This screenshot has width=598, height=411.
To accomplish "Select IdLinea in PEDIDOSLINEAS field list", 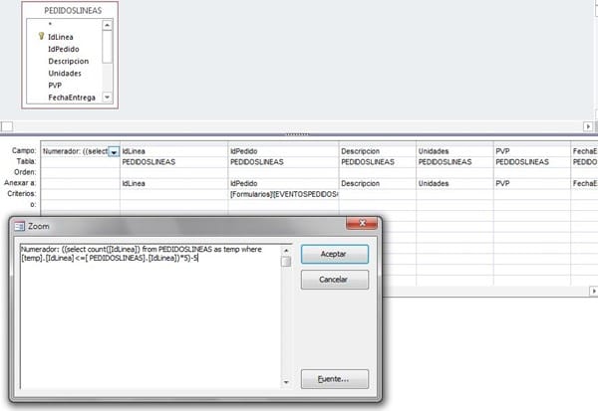I will tap(60, 37).
